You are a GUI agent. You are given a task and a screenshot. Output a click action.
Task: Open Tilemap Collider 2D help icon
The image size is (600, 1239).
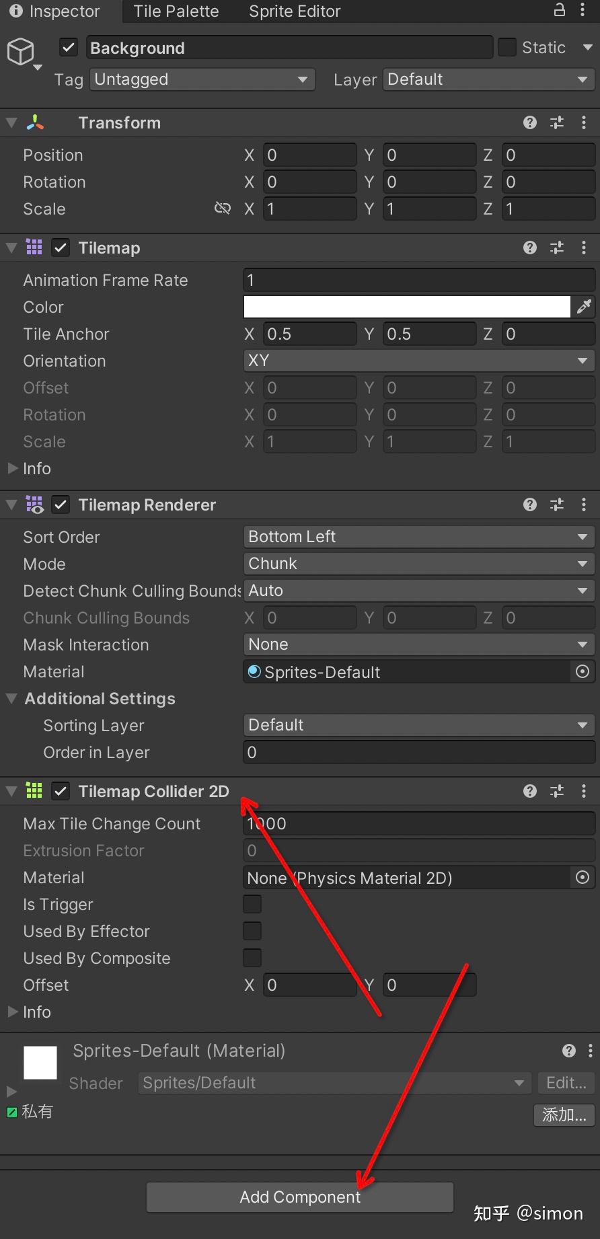530,792
